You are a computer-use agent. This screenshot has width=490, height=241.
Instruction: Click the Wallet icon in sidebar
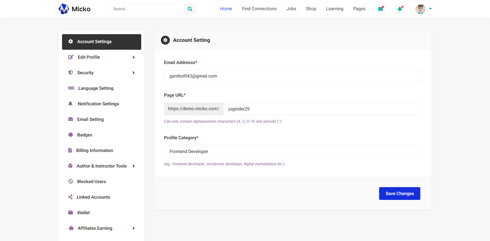(x=71, y=213)
